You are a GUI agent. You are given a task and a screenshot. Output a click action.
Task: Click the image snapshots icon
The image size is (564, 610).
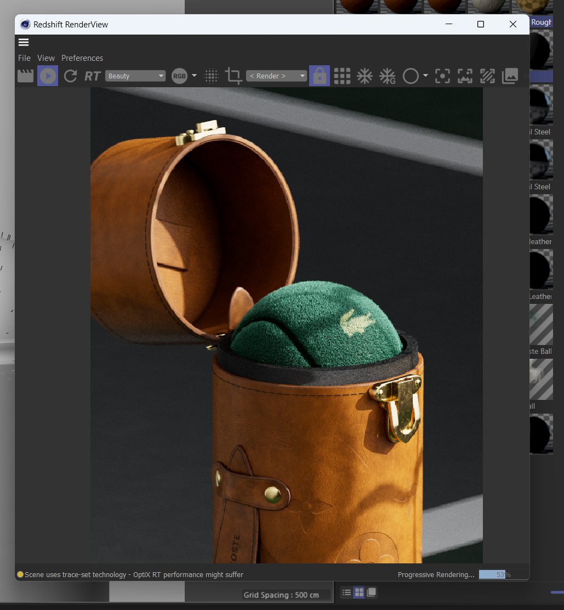[510, 76]
